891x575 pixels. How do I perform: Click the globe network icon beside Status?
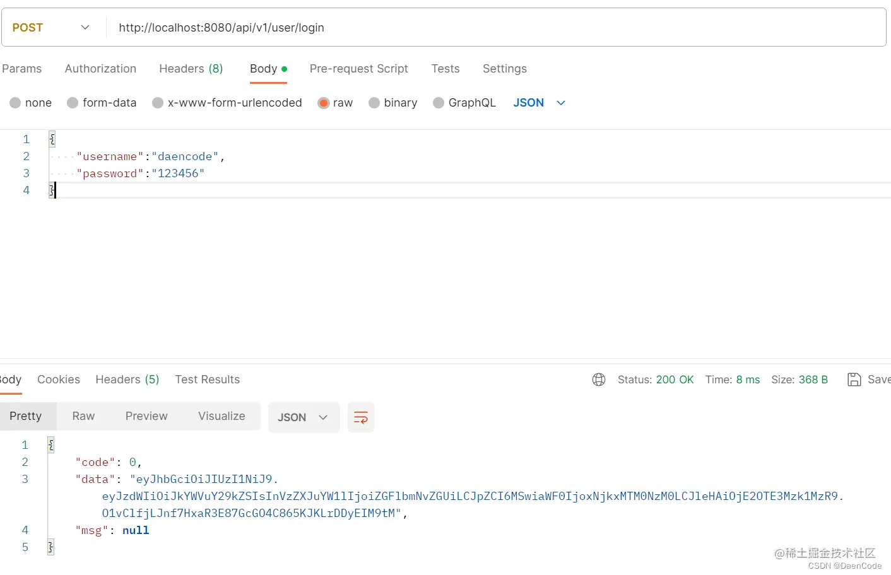[599, 380]
